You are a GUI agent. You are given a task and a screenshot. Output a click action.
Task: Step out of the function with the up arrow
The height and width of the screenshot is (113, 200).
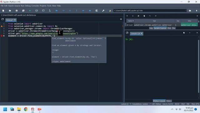[x=77, y=11]
